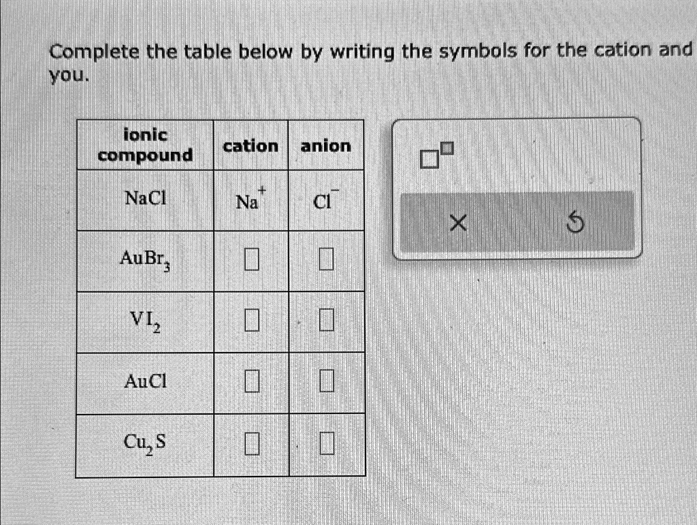Click the cation column header
This screenshot has width=697, height=525.
pyautogui.click(x=250, y=145)
